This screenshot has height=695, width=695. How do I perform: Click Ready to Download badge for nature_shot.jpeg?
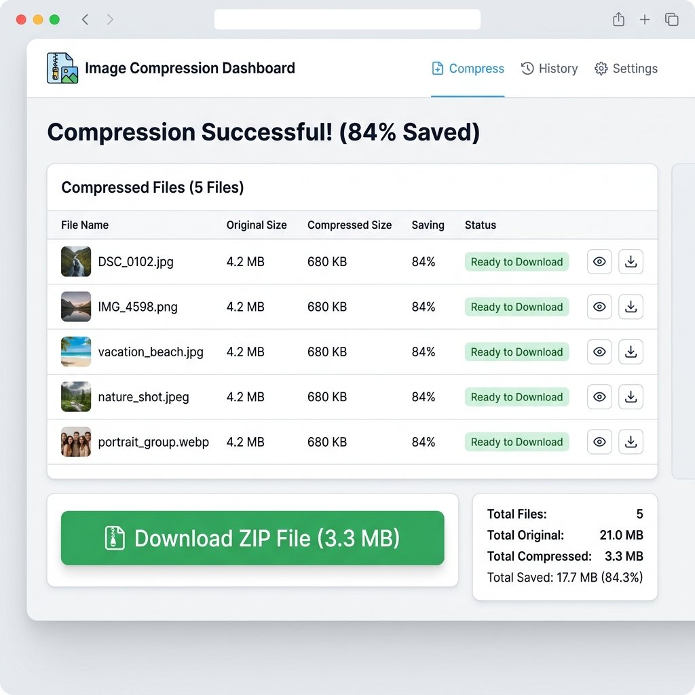(516, 397)
